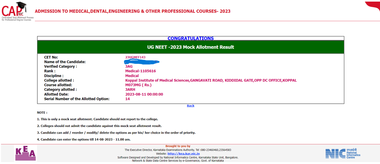Image resolution: width=380 pixels, height=164 pixels.
Task: Click the 'NOTE :' heading
Action: [x=42, y=112]
